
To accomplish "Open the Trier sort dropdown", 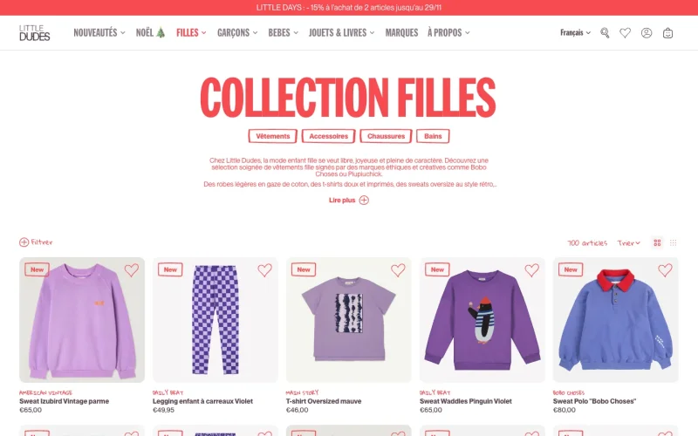I will [x=628, y=243].
